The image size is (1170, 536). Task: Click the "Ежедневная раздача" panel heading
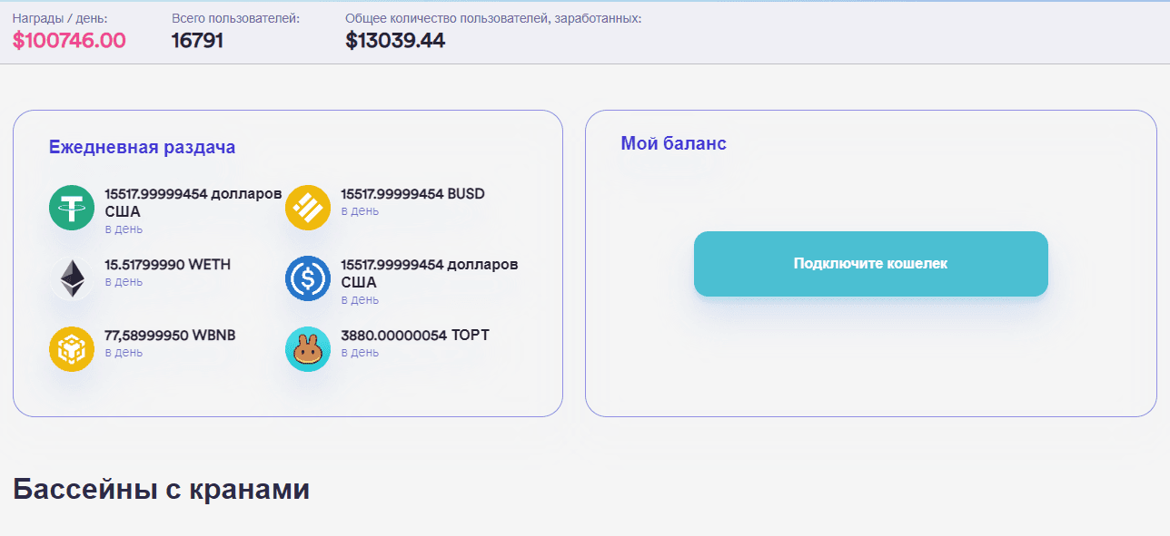point(142,148)
